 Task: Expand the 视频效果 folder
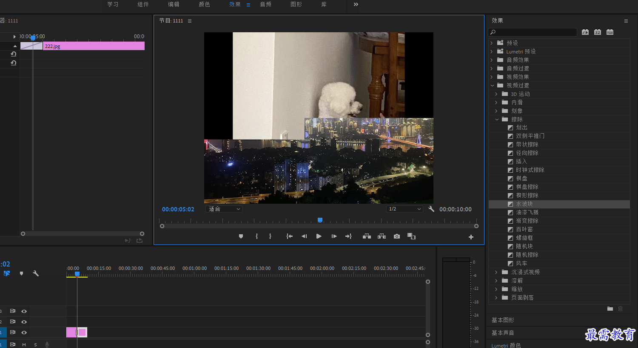tap(492, 77)
